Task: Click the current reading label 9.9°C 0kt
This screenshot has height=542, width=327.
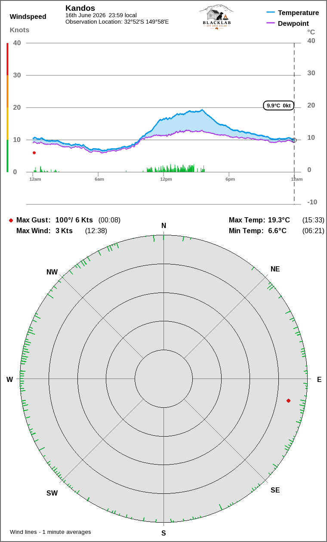Action: pyautogui.click(x=279, y=105)
